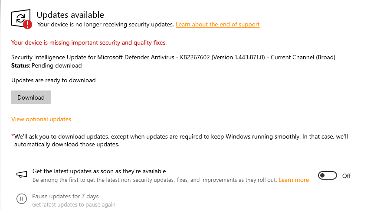Click the red missing security fixes warning
Screen dimensions: 387x210
click(x=89, y=42)
